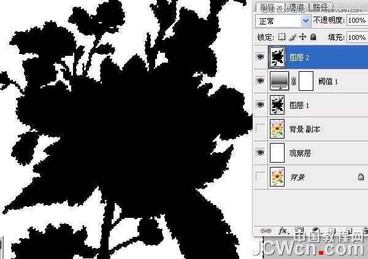Show the 背景 副本 layer
Image resolution: width=368 pixels, height=259 pixels.
tap(260, 129)
